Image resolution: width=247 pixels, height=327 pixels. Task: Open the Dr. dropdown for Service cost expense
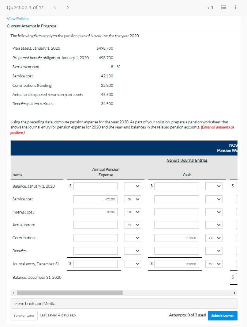pyautogui.click(x=132, y=199)
